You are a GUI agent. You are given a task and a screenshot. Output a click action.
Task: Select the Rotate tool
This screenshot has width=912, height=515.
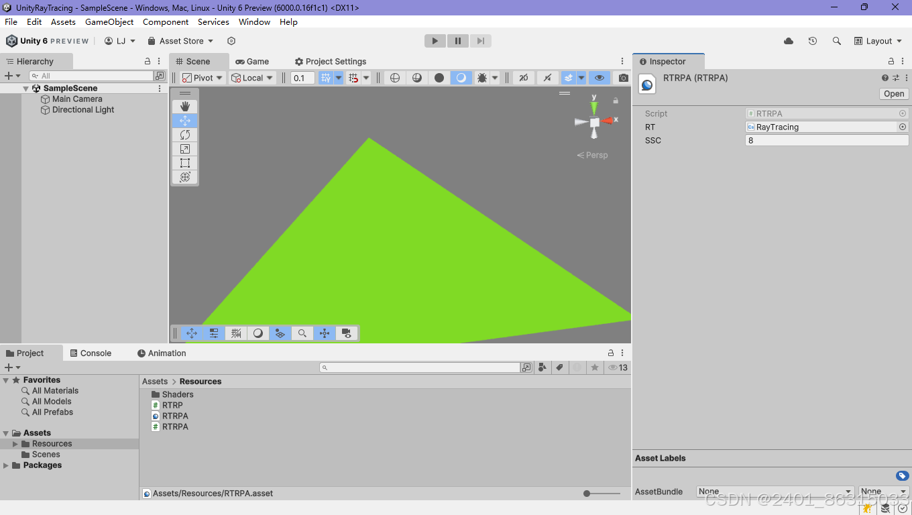click(x=184, y=134)
